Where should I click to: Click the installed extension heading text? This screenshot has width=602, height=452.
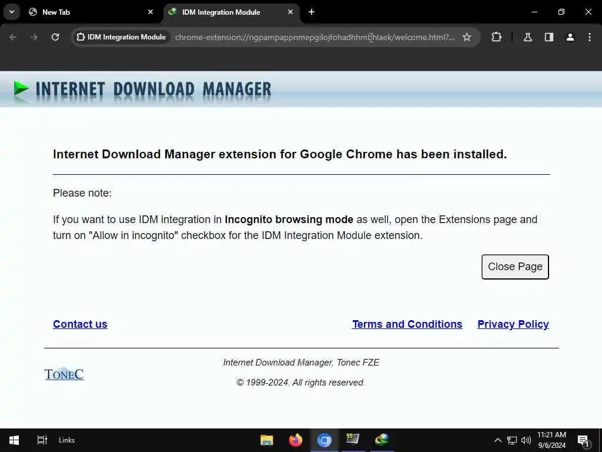tap(280, 154)
